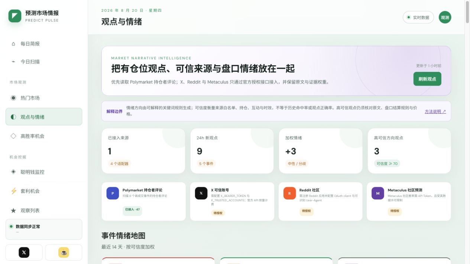470x264 pixels.
Task: Click the Metaculus 社区预测 title
Action: [x=405, y=190]
